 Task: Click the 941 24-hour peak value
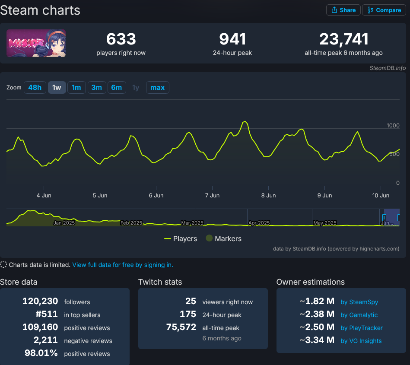(232, 39)
